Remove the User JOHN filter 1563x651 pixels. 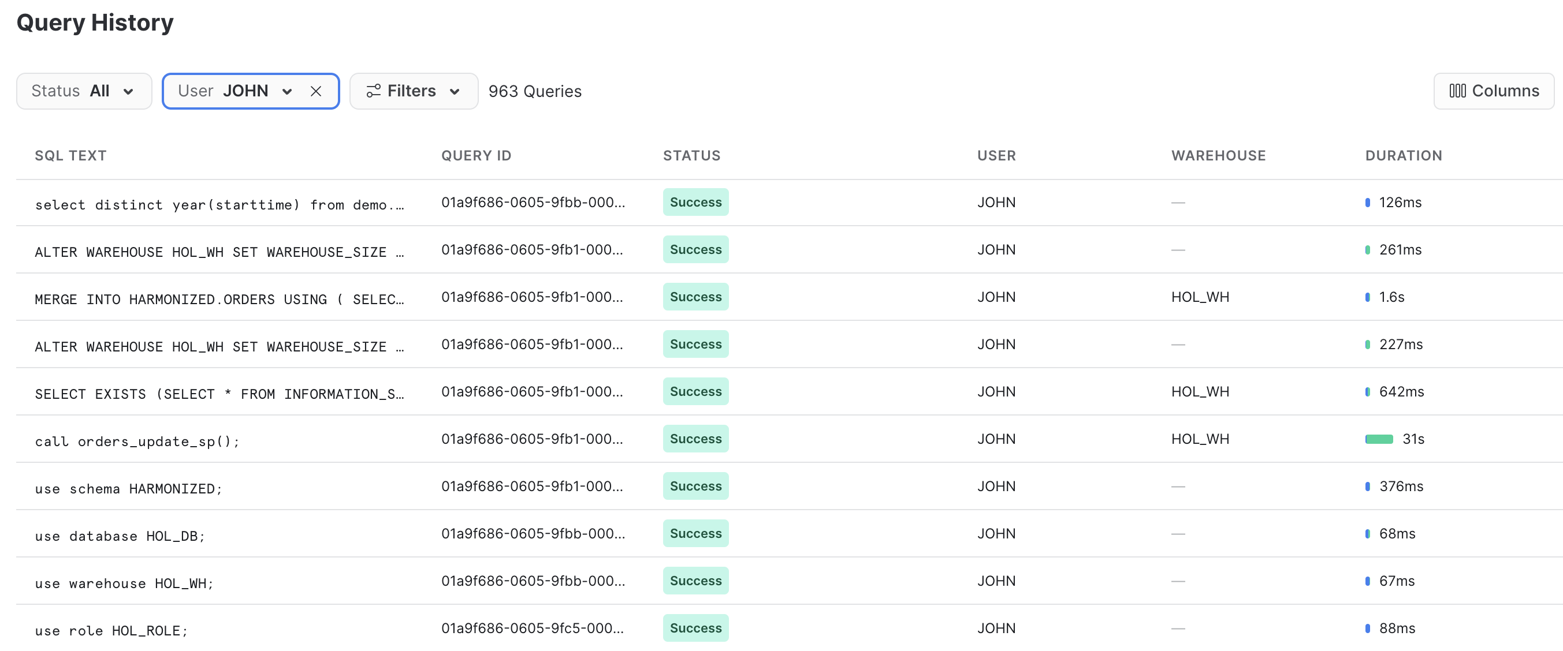(316, 91)
